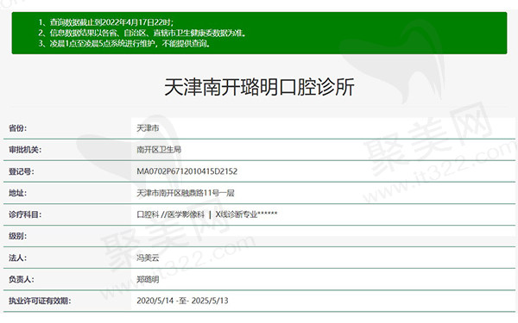Click the value 天津市

tap(148, 128)
